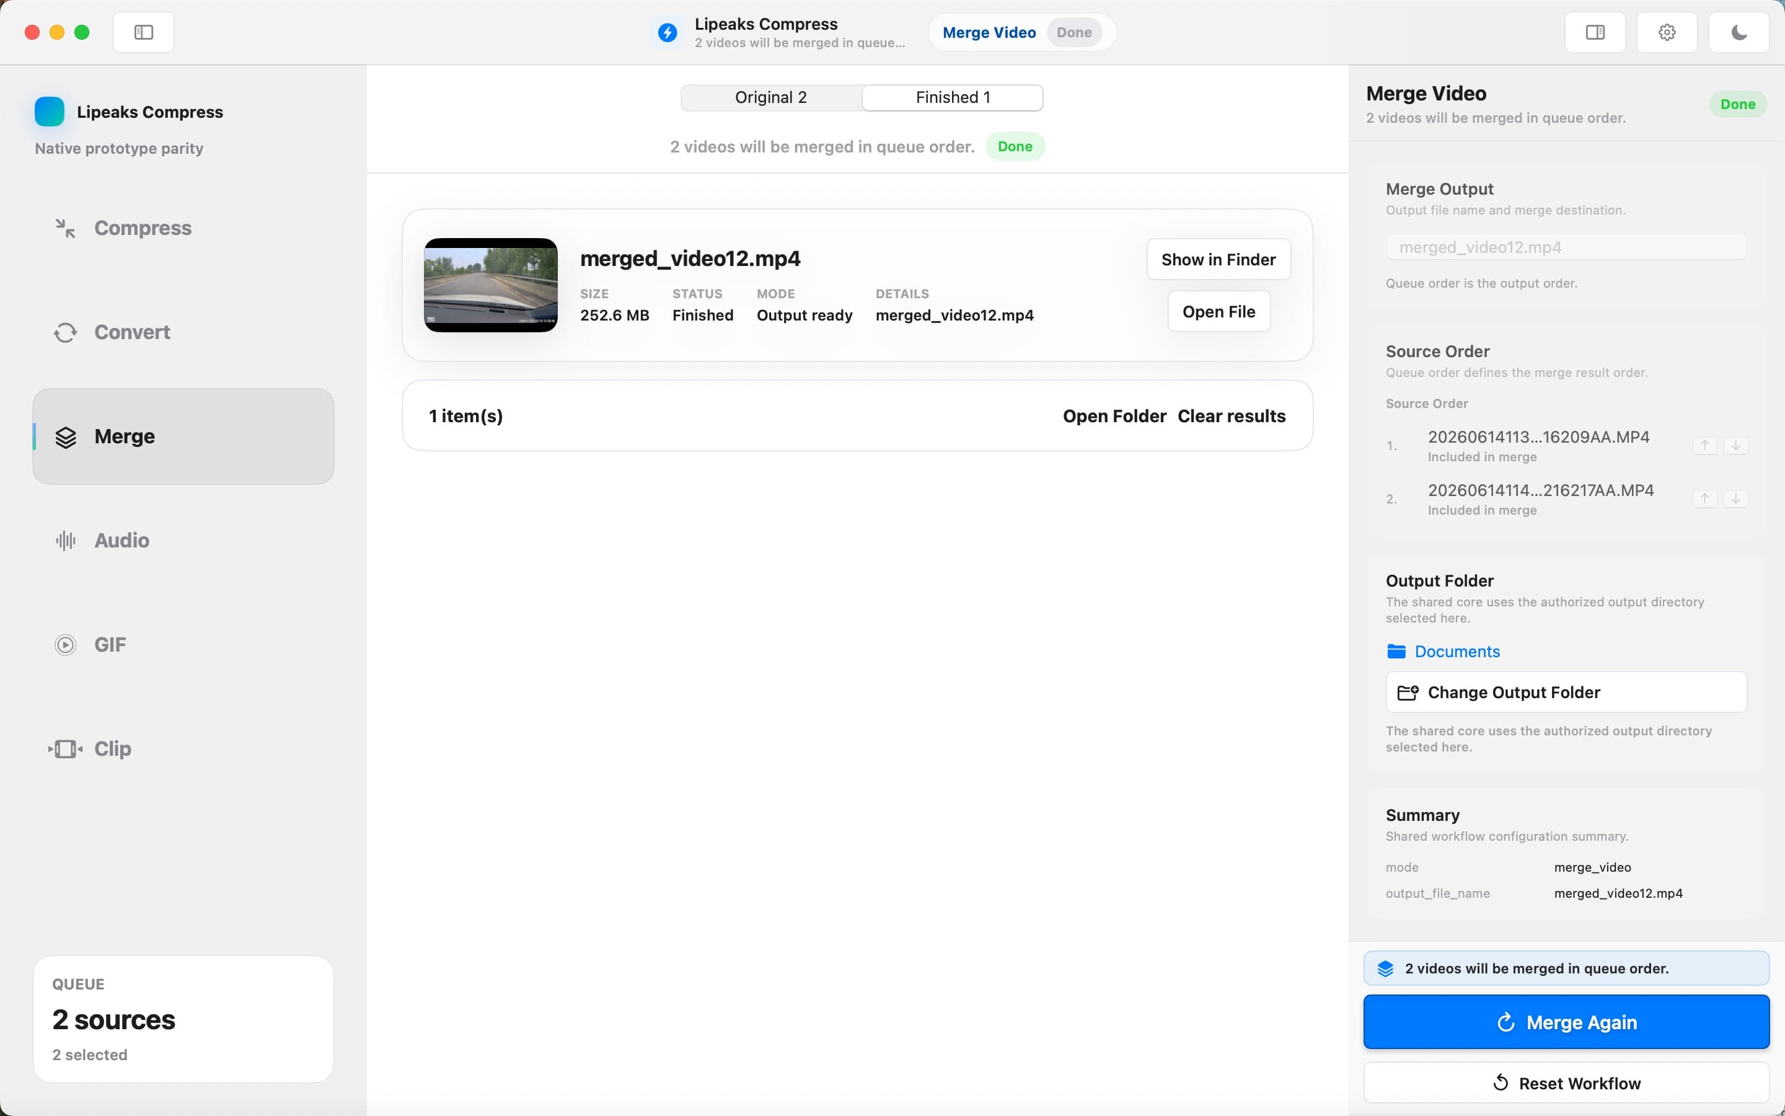Switch to dark mode moon icon

click(1739, 32)
